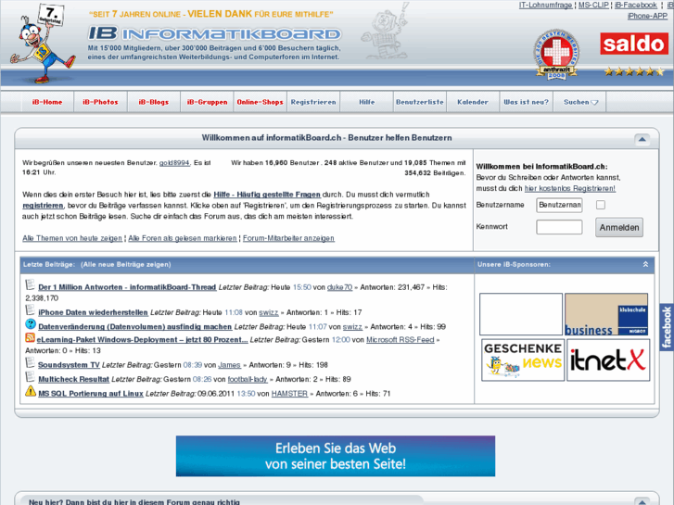Open Hilfe in navigation bar
The image size is (674, 505).
click(366, 102)
